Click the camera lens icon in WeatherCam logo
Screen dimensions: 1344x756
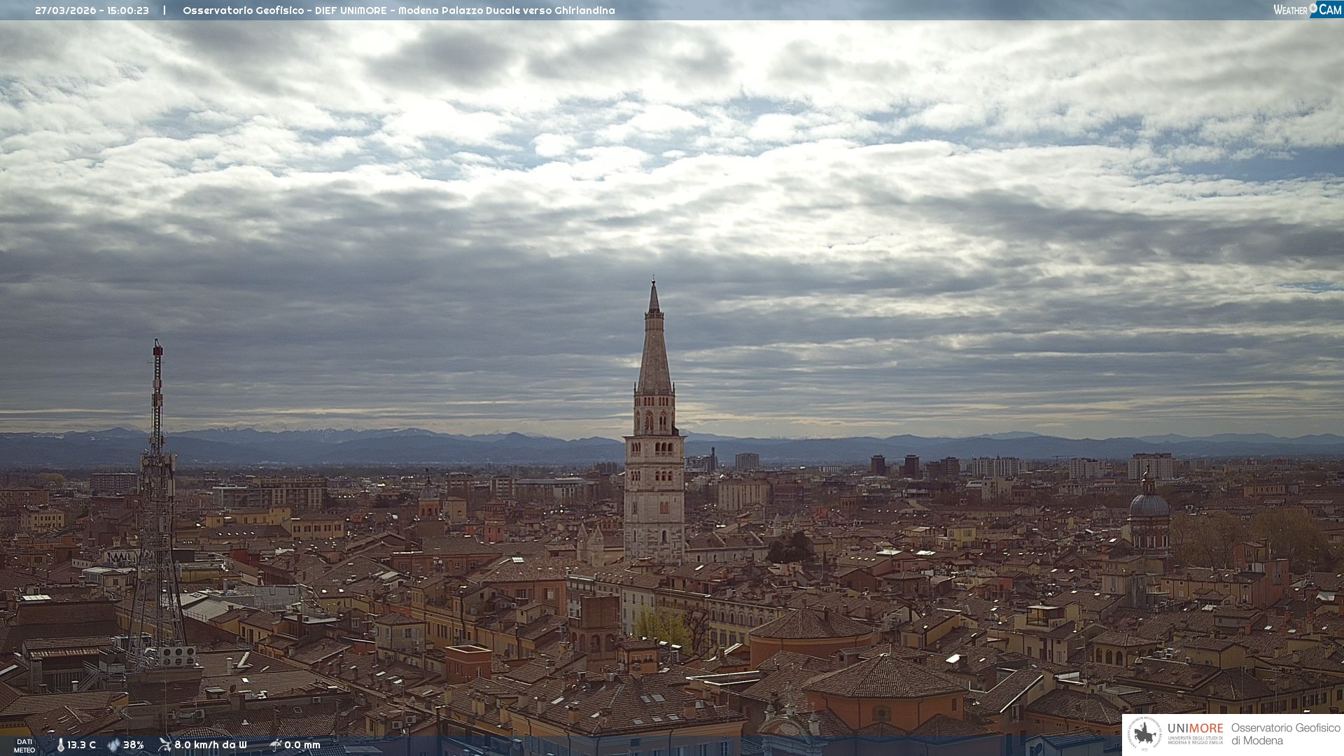coord(1313,8)
